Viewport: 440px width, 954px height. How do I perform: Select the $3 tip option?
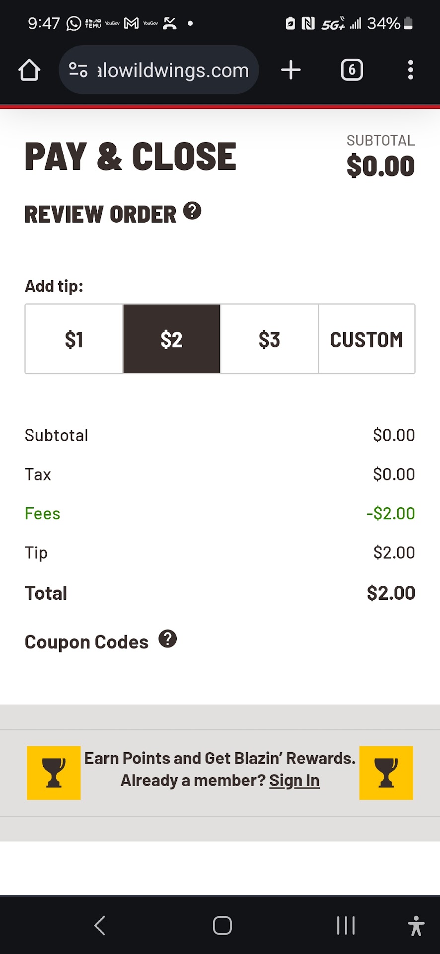click(x=269, y=339)
